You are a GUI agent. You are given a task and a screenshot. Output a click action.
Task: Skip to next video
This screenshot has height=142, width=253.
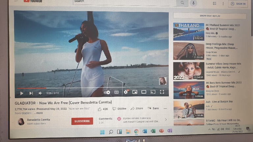(31, 93)
